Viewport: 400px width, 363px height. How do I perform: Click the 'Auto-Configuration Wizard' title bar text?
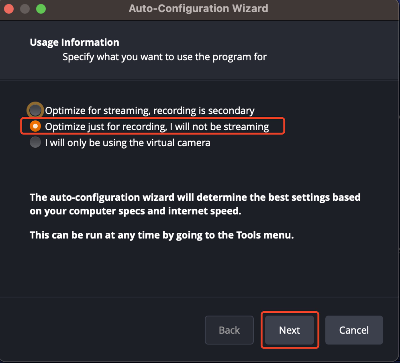198,8
